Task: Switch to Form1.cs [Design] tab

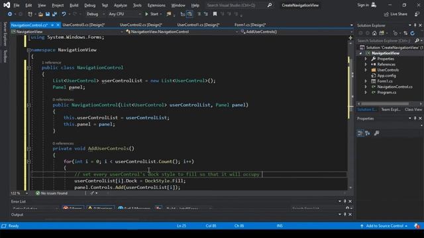Action: click(250, 25)
